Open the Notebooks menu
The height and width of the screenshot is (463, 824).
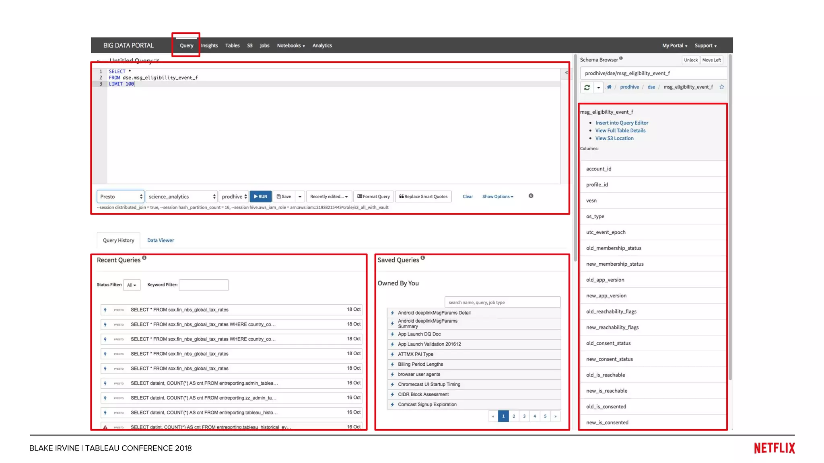(x=290, y=45)
